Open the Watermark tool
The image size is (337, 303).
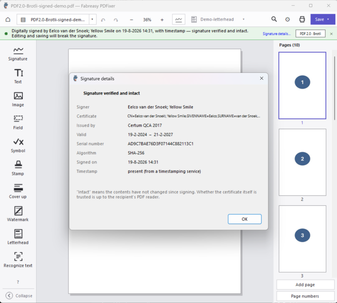(x=18, y=214)
